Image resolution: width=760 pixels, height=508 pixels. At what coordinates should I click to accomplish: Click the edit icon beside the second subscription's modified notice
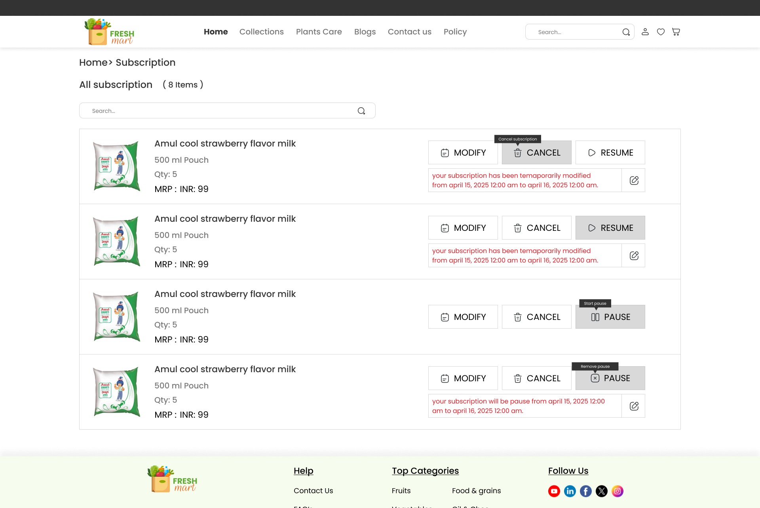[x=634, y=255]
